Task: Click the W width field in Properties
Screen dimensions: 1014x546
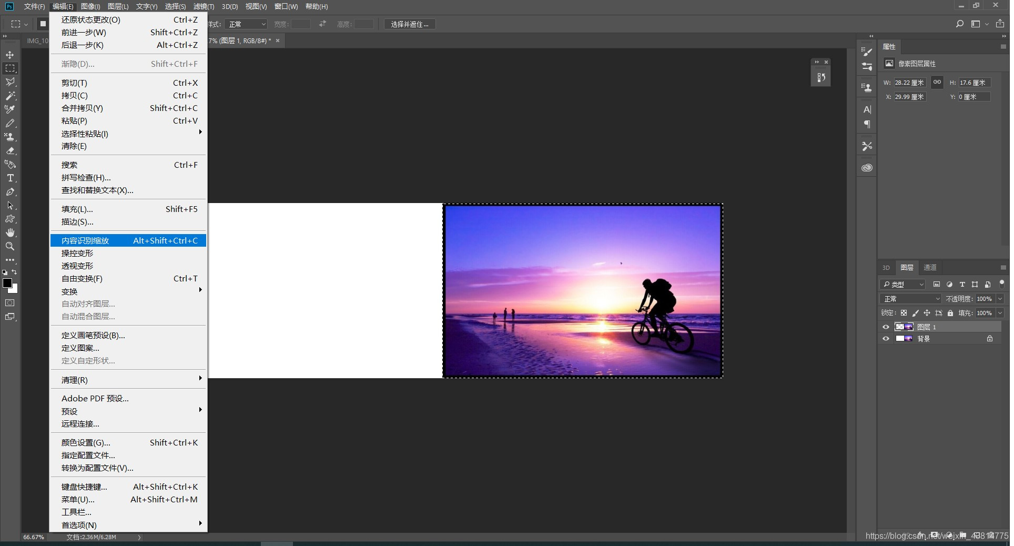Action: click(910, 83)
